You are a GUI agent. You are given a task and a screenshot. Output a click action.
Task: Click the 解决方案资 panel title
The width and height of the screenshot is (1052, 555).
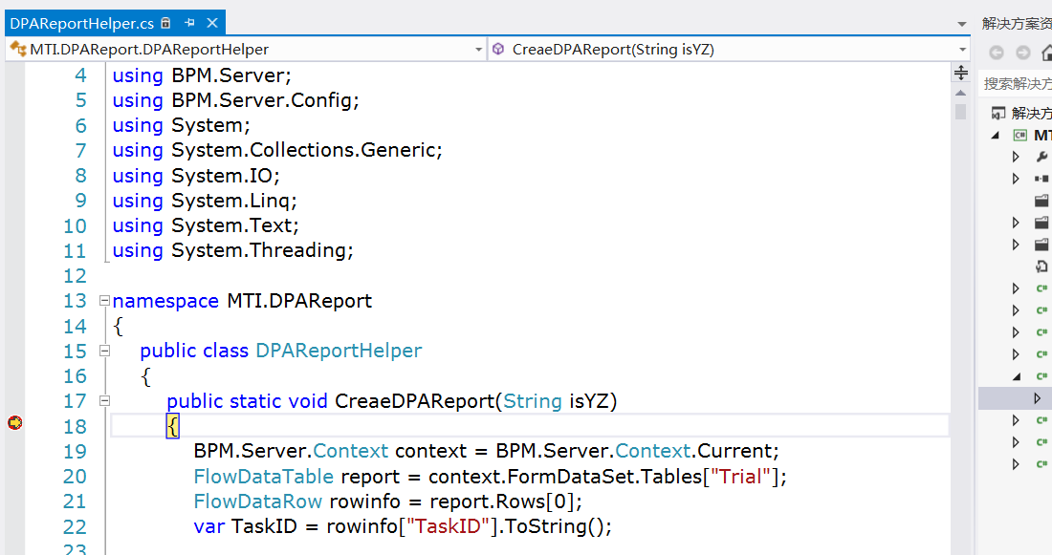pos(1017,24)
